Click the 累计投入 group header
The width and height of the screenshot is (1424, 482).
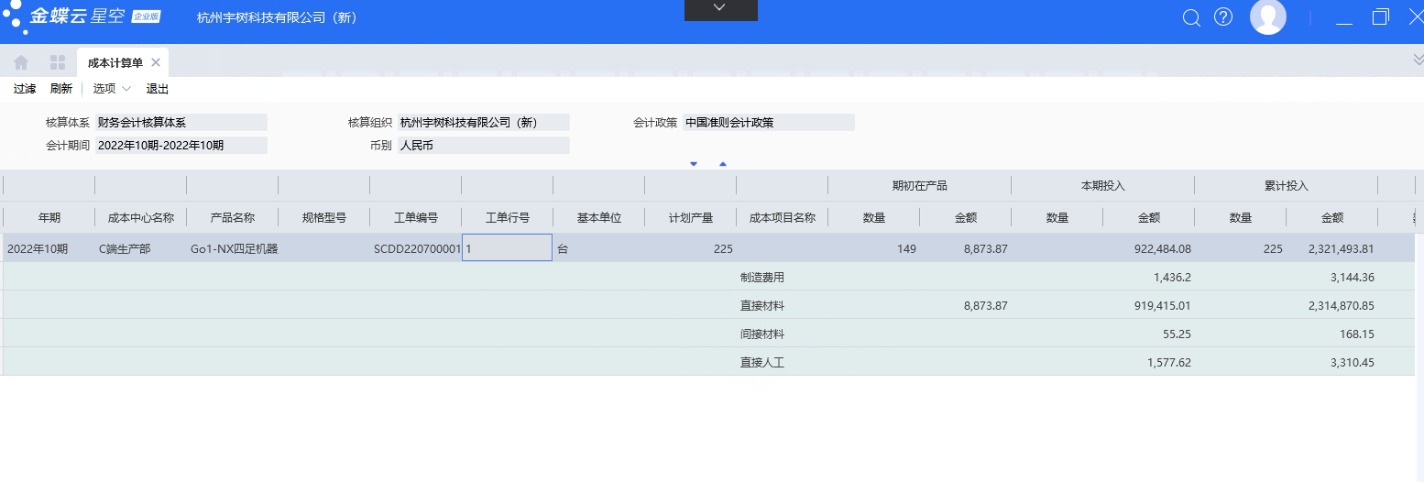tap(1287, 185)
